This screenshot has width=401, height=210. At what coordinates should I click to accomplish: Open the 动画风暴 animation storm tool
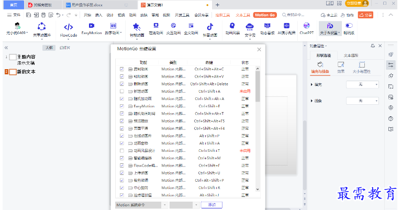pos(232,29)
